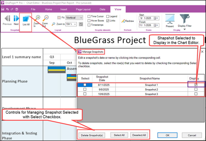Open the Start date calendar dropdown
This screenshot has width=206, height=141.
pos(156,18)
